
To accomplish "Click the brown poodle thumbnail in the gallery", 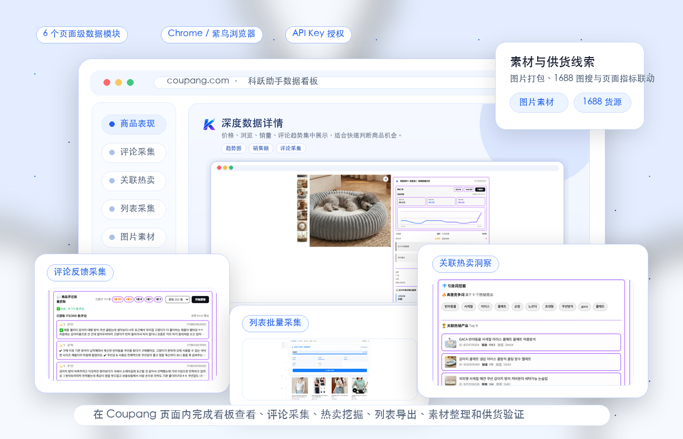I will coord(302,204).
